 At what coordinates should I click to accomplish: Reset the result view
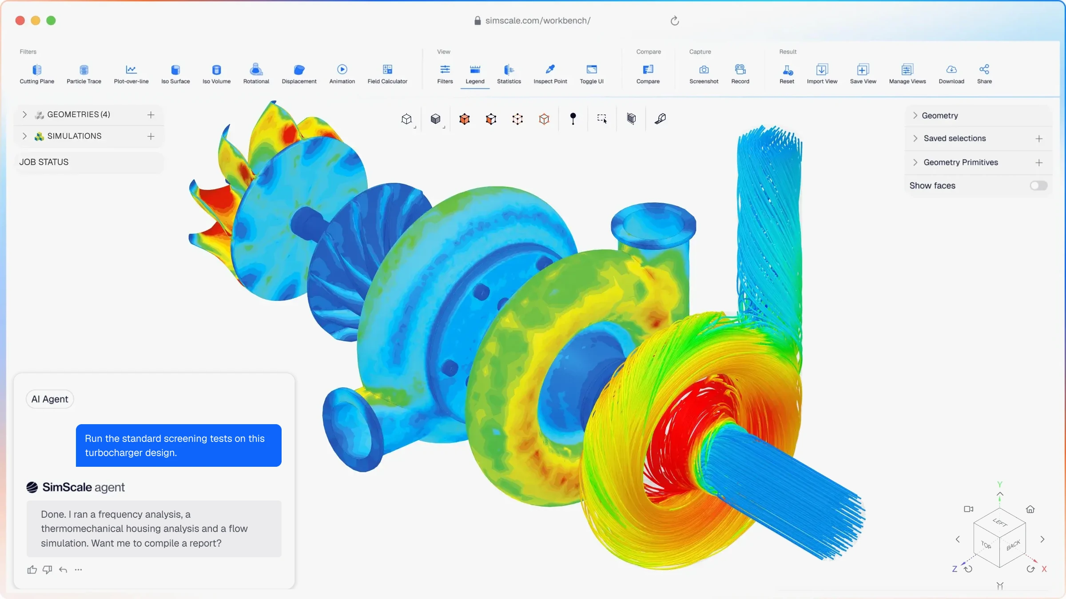(787, 74)
